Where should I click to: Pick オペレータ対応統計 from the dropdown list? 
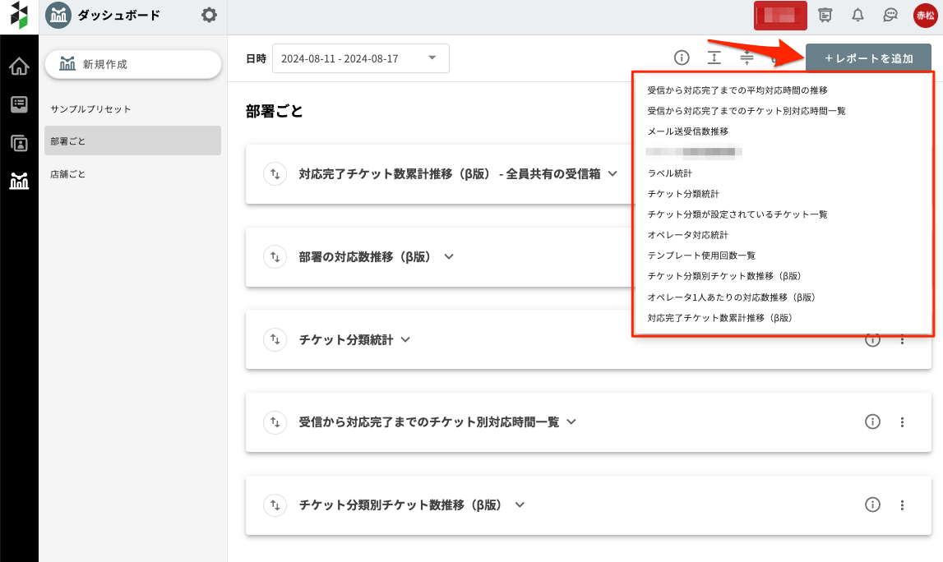coord(687,235)
